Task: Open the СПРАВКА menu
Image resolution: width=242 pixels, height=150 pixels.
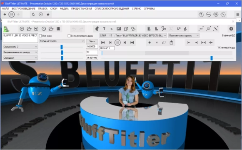Action: point(149,9)
